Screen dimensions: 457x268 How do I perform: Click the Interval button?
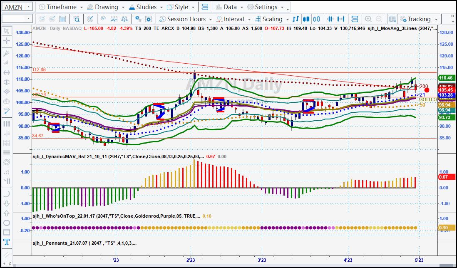point(231,19)
